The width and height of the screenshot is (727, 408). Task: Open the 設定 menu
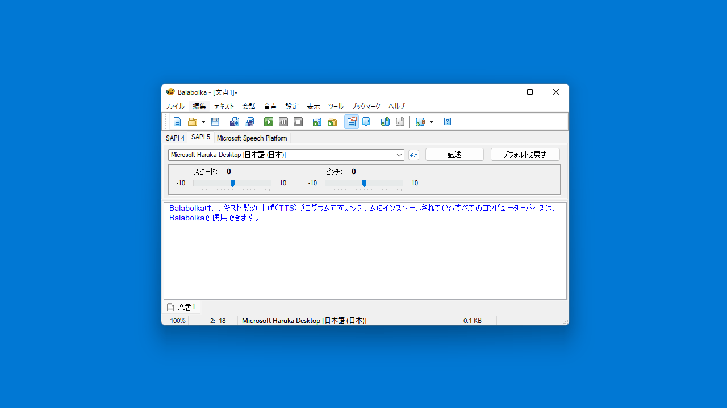coord(292,107)
